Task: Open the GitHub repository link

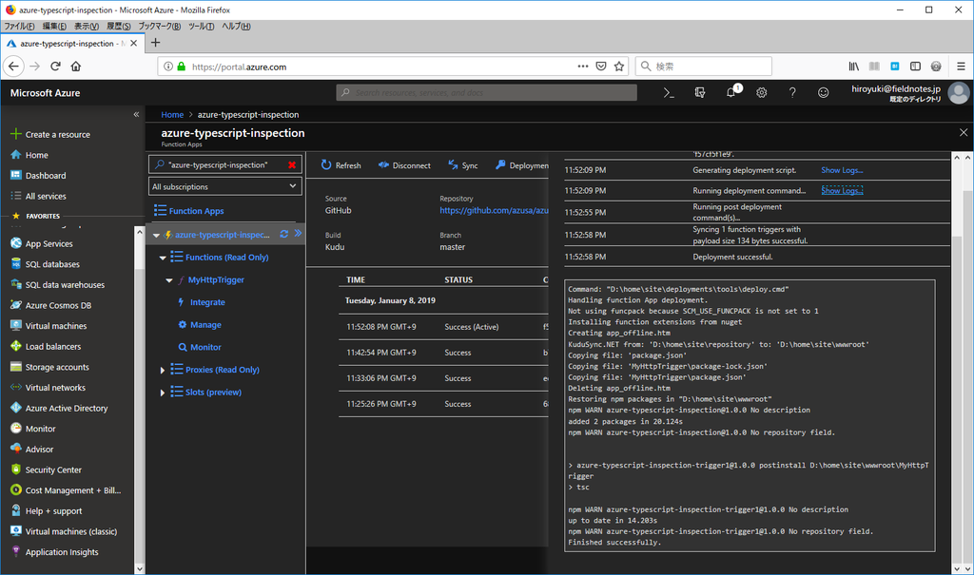Action: click(494, 210)
